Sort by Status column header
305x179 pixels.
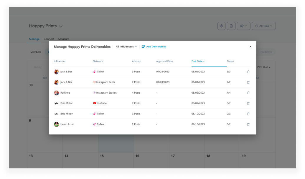point(230,61)
